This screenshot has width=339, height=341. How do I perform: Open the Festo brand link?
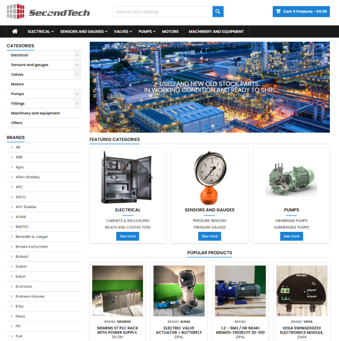tap(20, 316)
